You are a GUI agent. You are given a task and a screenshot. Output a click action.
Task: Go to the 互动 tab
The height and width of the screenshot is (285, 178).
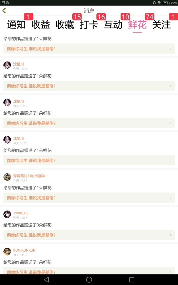113,25
